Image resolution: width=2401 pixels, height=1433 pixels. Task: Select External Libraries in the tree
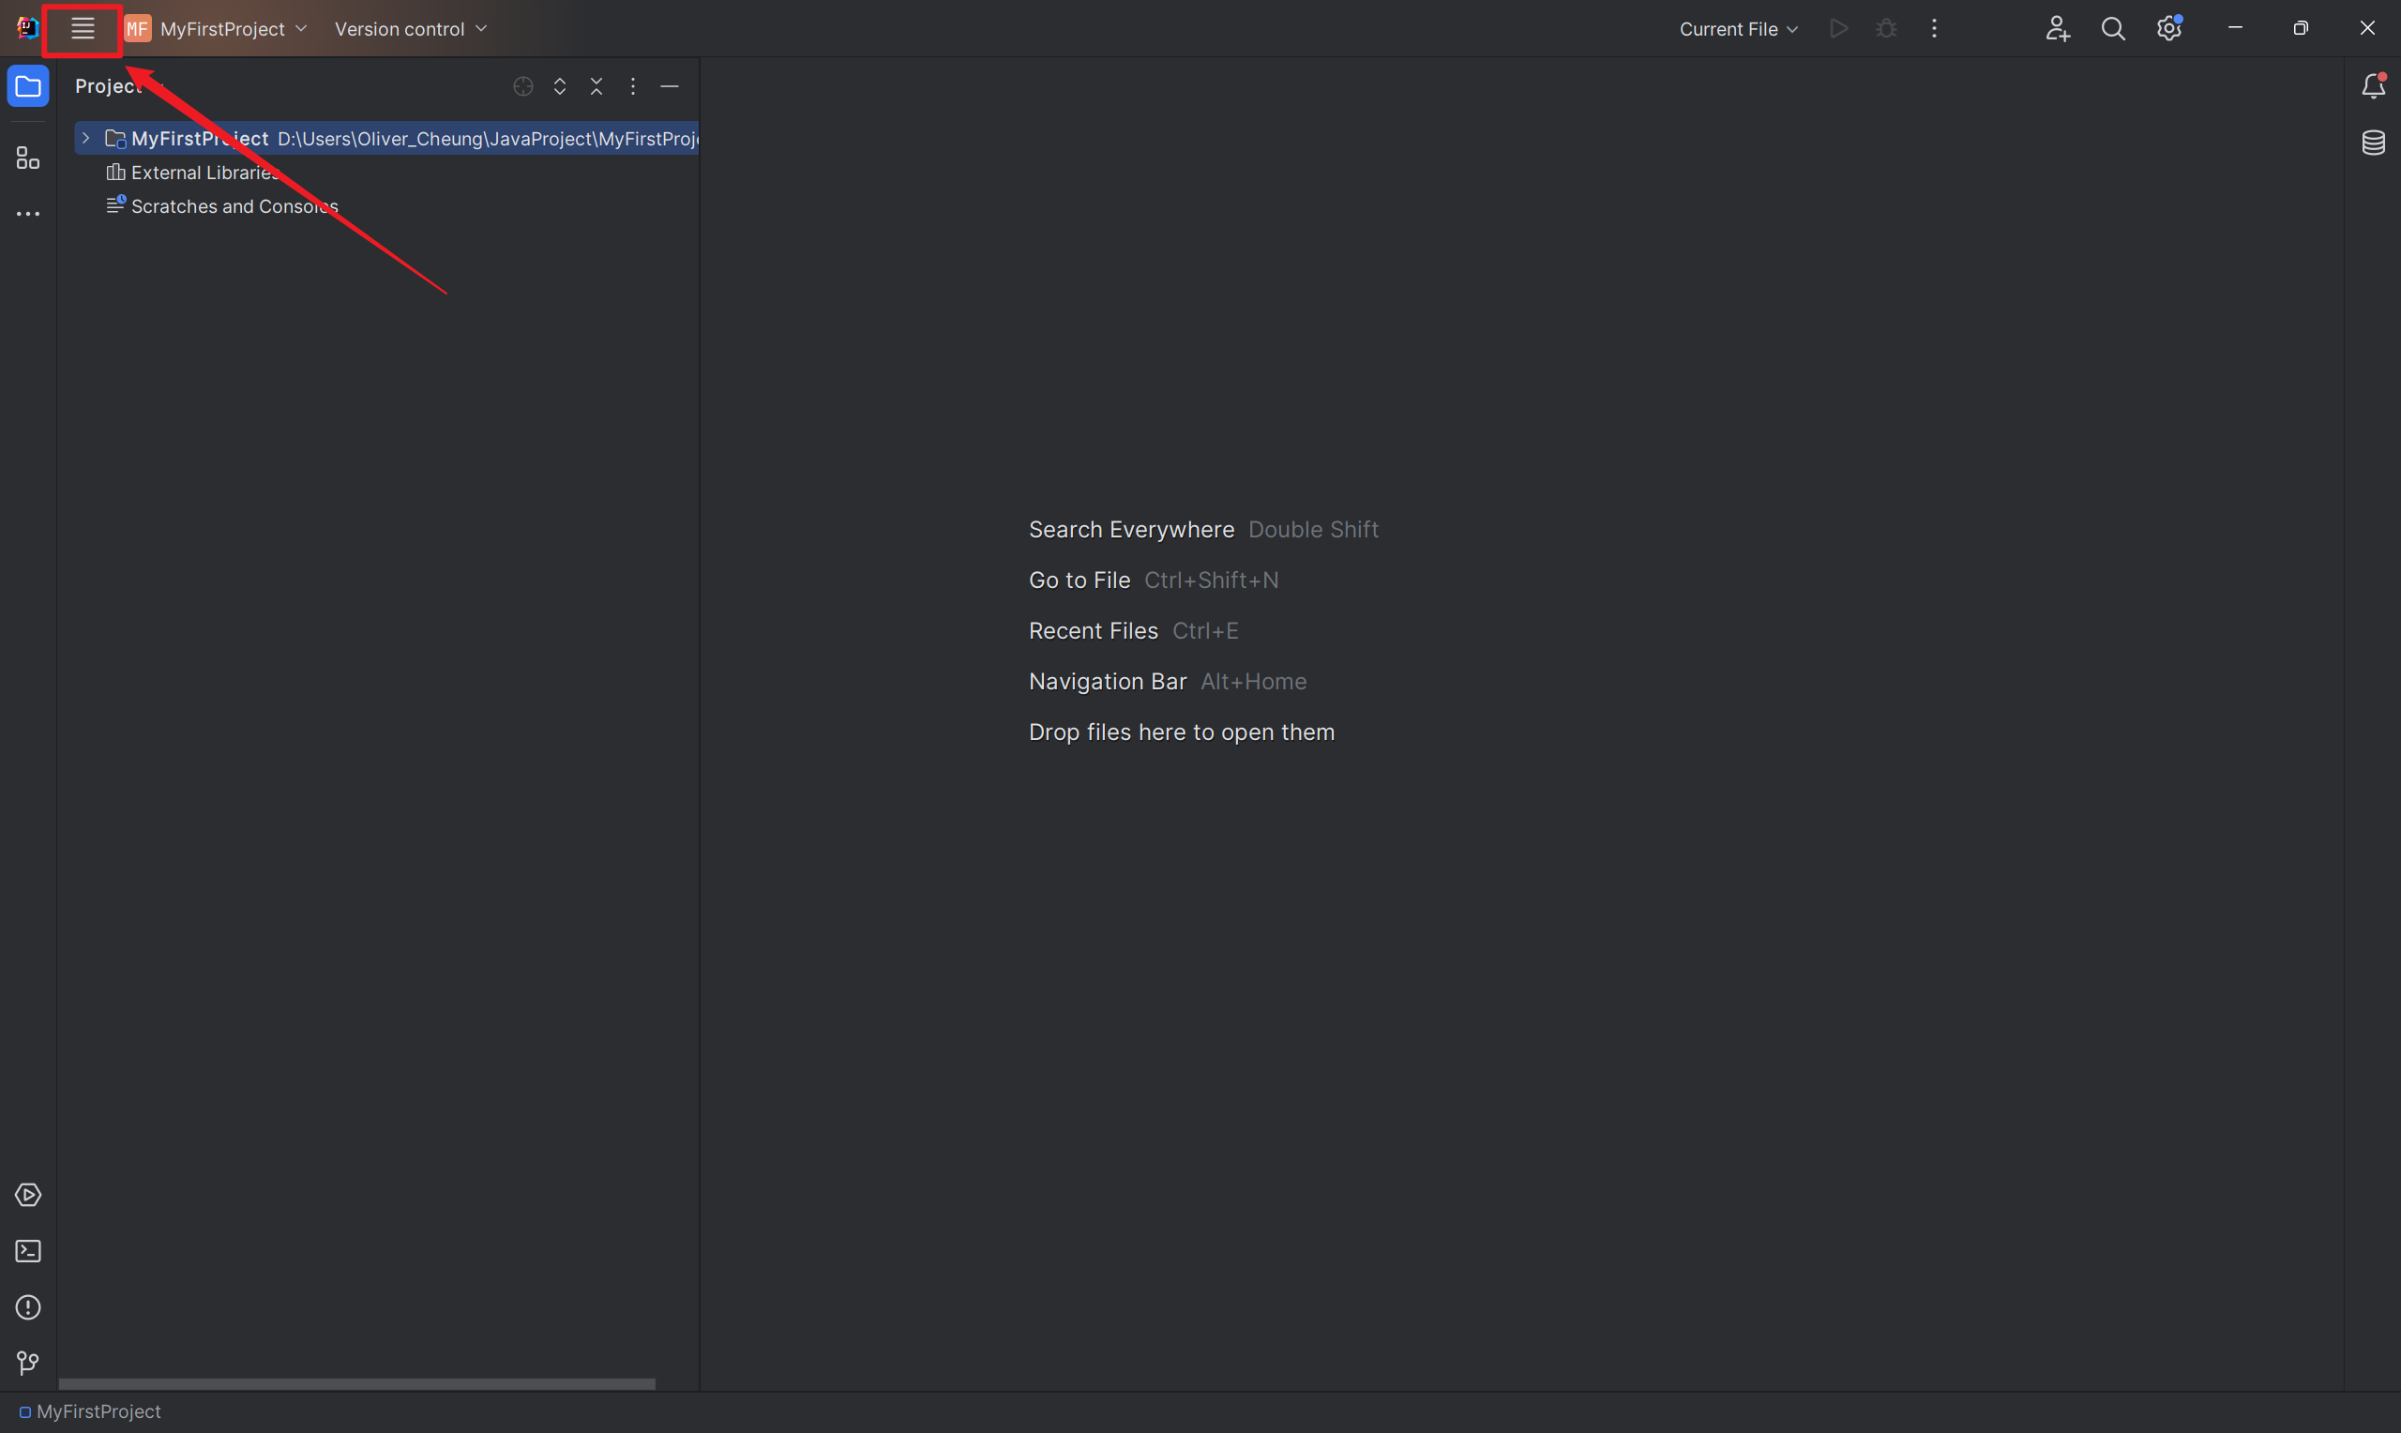click(x=204, y=173)
